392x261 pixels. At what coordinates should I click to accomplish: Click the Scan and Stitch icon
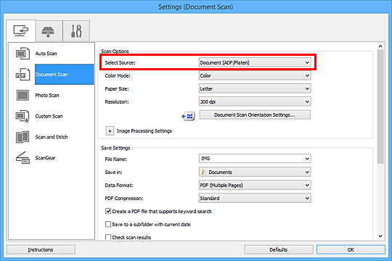[x=23, y=137]
